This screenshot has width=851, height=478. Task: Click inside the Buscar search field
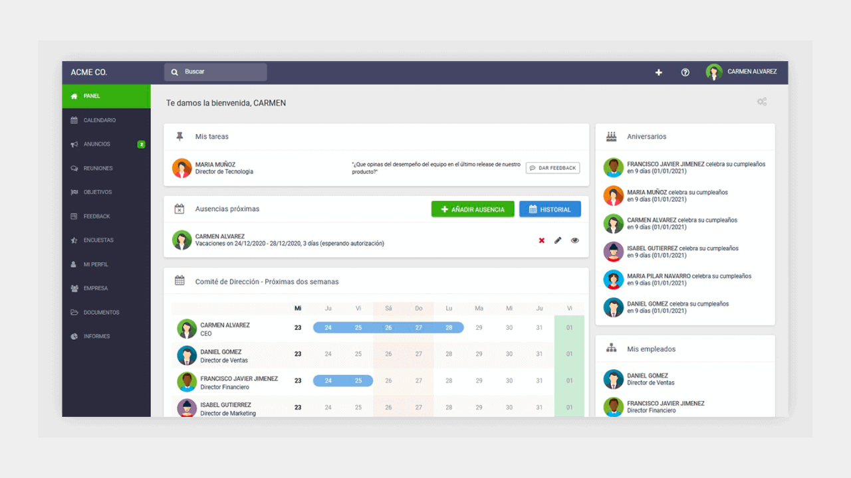pyautogui.click(x=215, y=72)
